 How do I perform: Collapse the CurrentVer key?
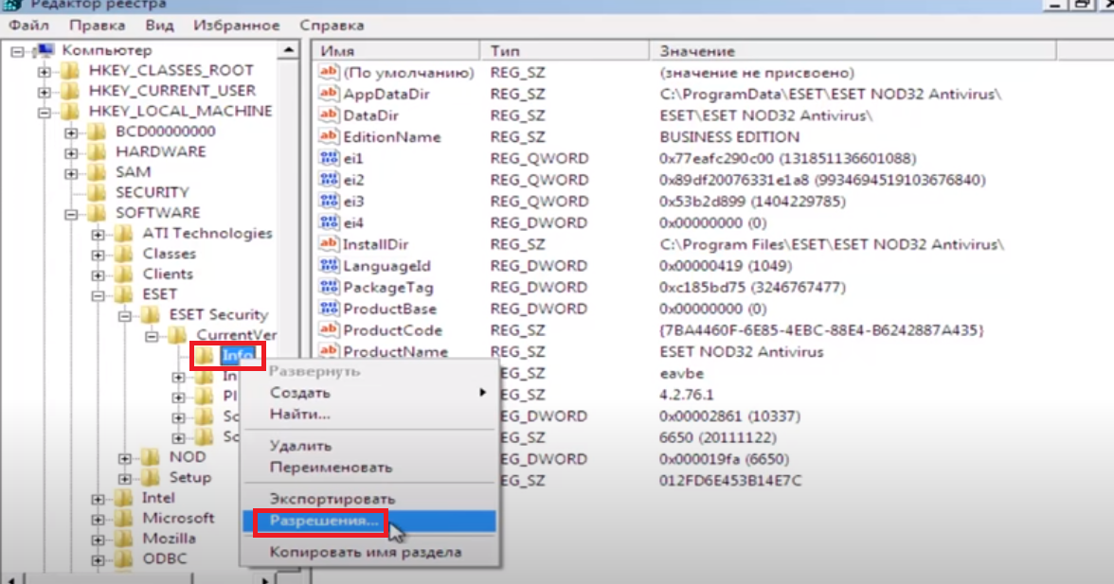(152, 336)
